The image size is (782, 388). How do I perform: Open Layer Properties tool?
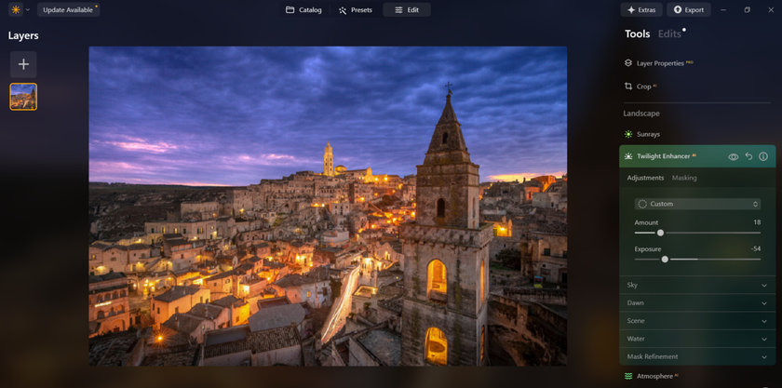pos(660,63)
